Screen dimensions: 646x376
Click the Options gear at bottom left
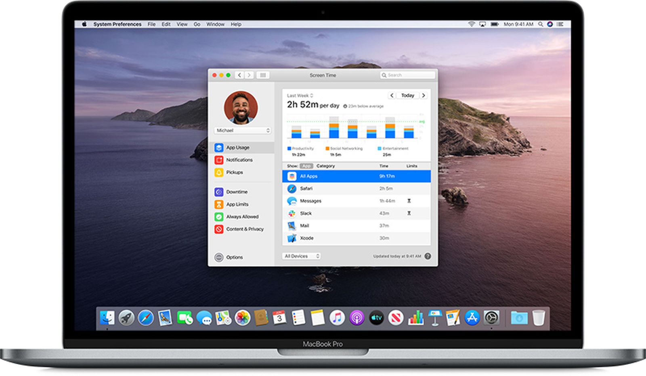coord(218,257)
